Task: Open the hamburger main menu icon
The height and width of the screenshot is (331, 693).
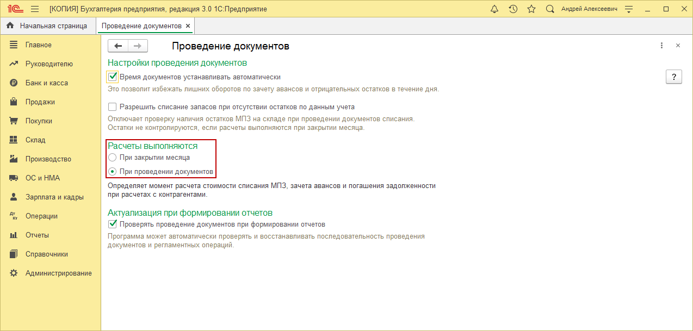Action: click(35, 9)
